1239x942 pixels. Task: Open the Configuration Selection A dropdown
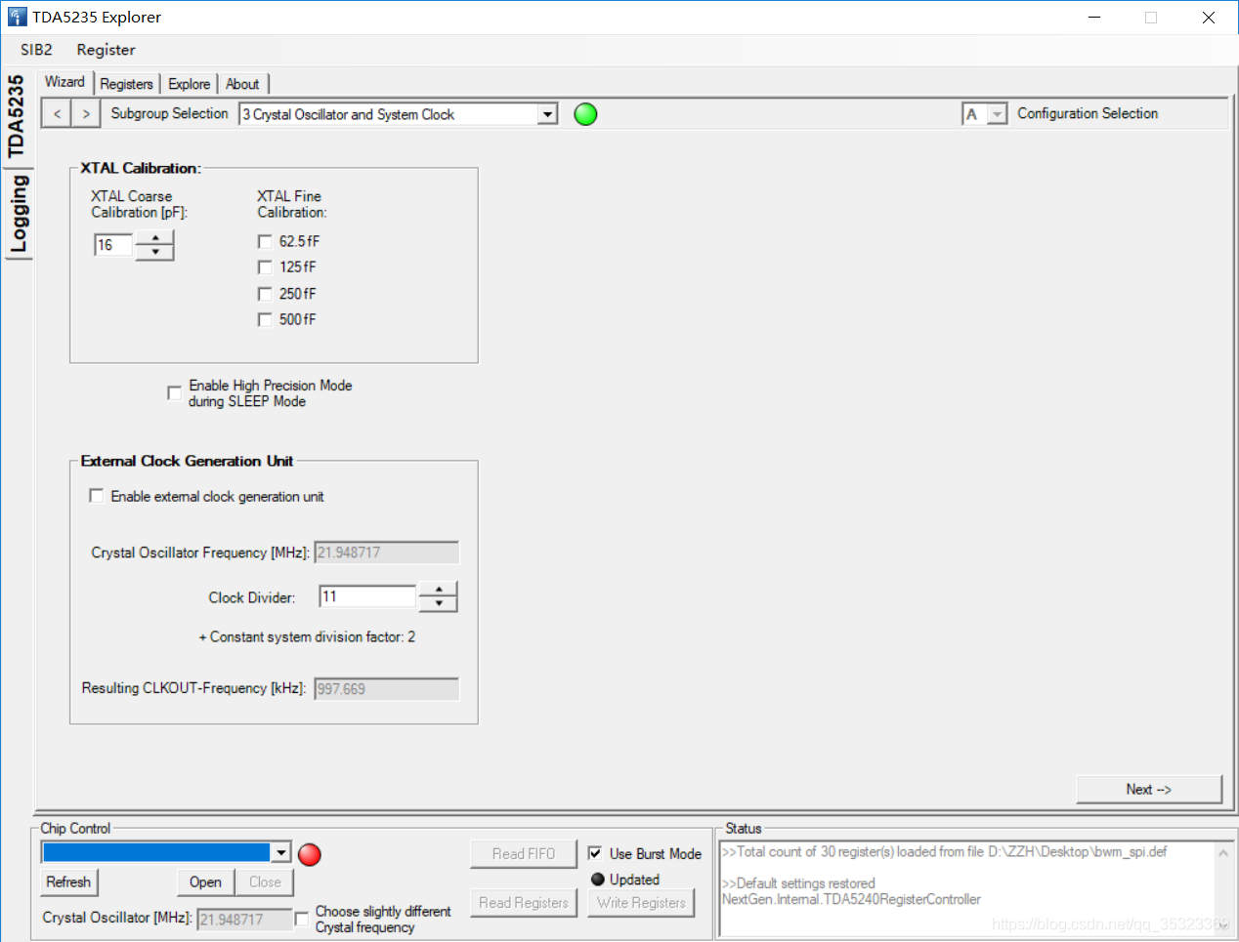click(997, 114)
